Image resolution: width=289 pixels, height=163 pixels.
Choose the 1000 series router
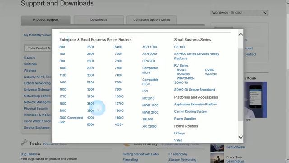63,68
